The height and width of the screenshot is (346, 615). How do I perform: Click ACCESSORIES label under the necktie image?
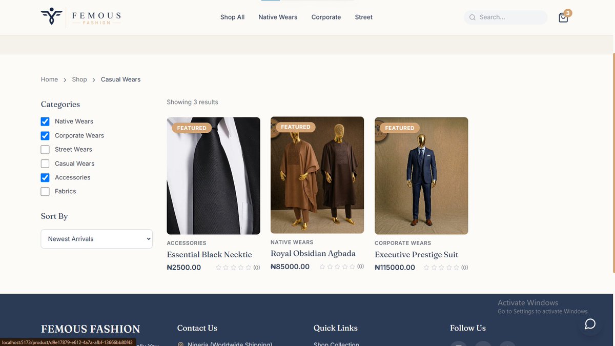pos(187,243)
